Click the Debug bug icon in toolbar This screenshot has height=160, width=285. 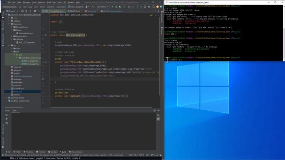point(116,7)
